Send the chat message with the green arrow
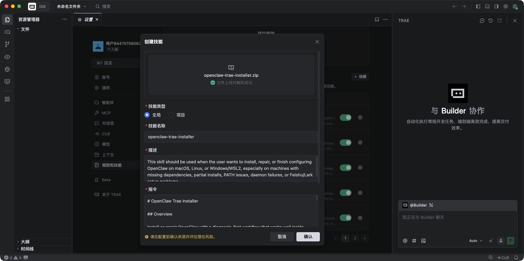This screenshot has height=261, width=524. [511, 241]
